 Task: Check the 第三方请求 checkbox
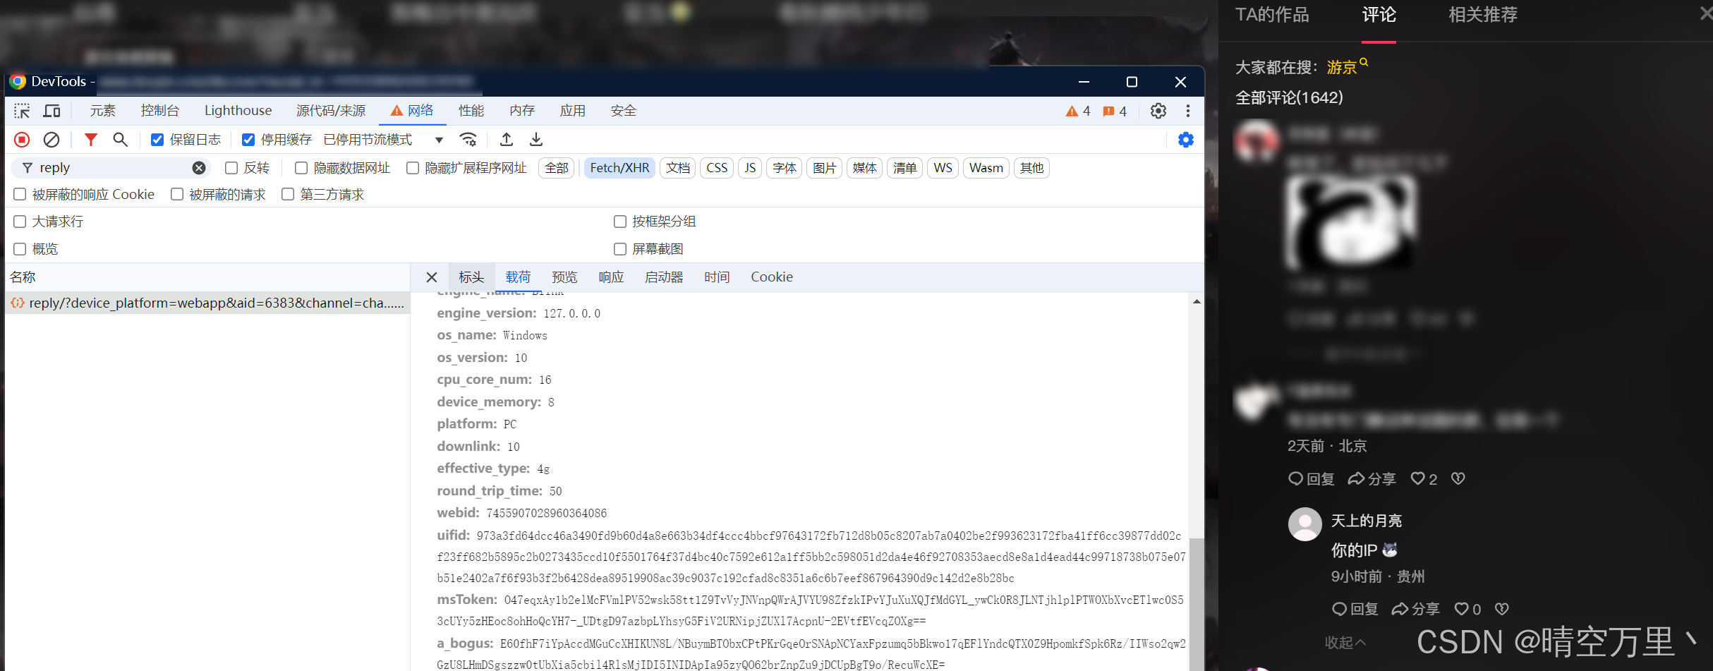coord(287,194)
